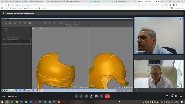Image resolution: width=185 pixels, height=104 pixels.
Task: Open the Сотрудничество bookmark
Action: click(x=16, y=8)
